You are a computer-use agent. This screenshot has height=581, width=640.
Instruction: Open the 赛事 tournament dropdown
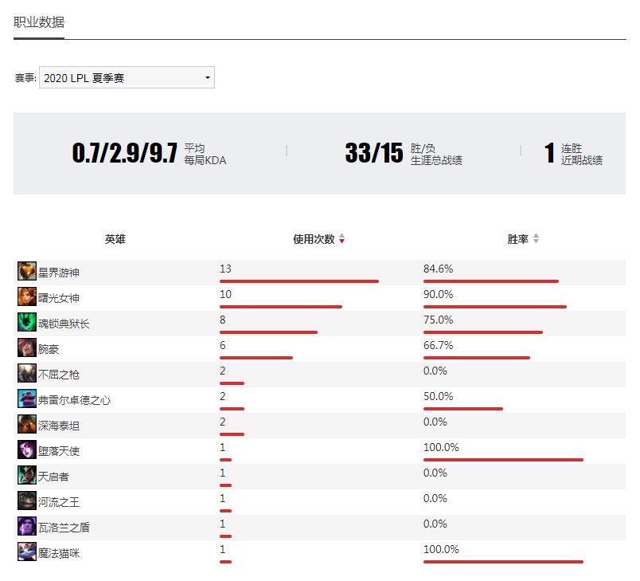click(x=127, y=77)
